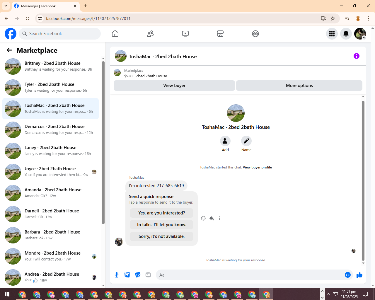Attach a photo file icon
Image resolution: width=375 pixels, height=300 pixels.
point(127,275)
